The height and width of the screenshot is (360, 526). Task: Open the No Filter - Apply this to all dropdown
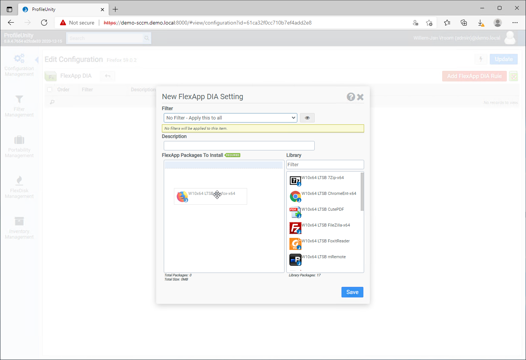[230, 118]
